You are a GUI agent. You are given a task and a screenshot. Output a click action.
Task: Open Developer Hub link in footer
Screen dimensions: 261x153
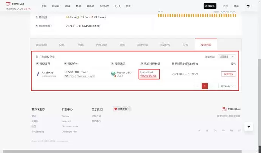[x=70, y=131]
